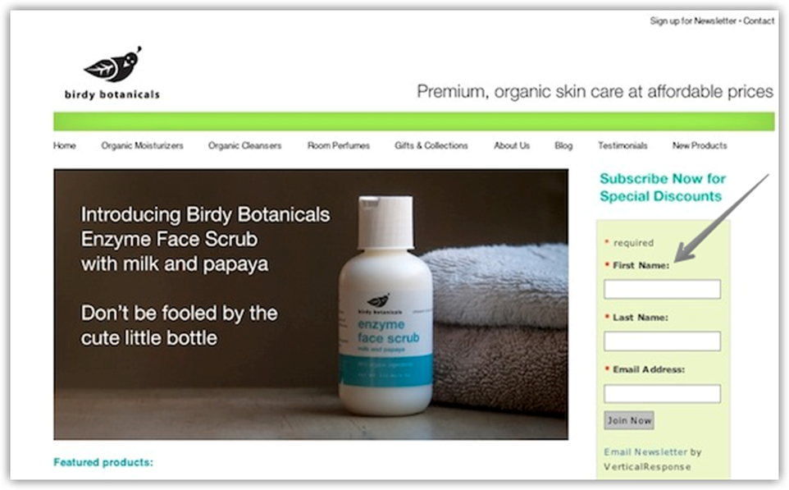789x490 pixels.
Task: Click the Subscribe Now for Special Discounts heading
Action: tap(662, 187)
